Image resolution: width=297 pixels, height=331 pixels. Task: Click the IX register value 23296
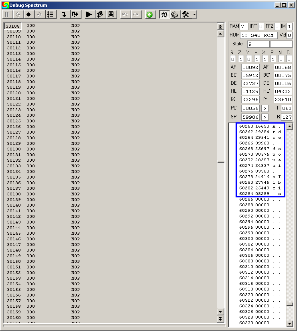(x=250, y=100)
